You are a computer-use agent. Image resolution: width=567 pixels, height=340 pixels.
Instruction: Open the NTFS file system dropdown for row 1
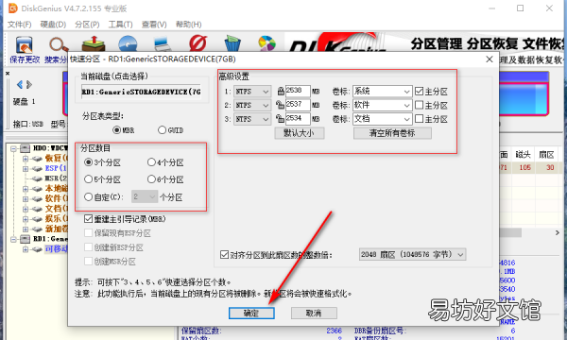point(252,92)
